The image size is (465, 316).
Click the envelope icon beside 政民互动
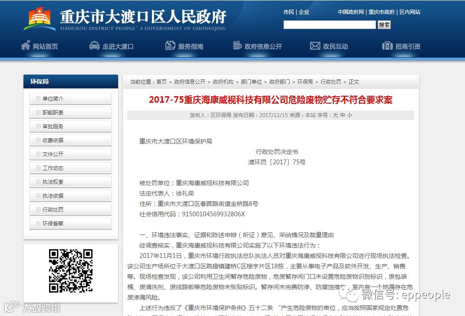point(315,46)
